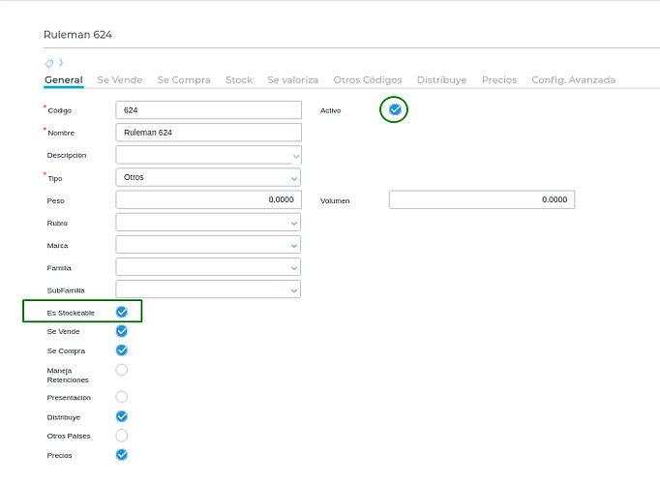Click the chevron arrow beside the tag icon

coord(60,63)
